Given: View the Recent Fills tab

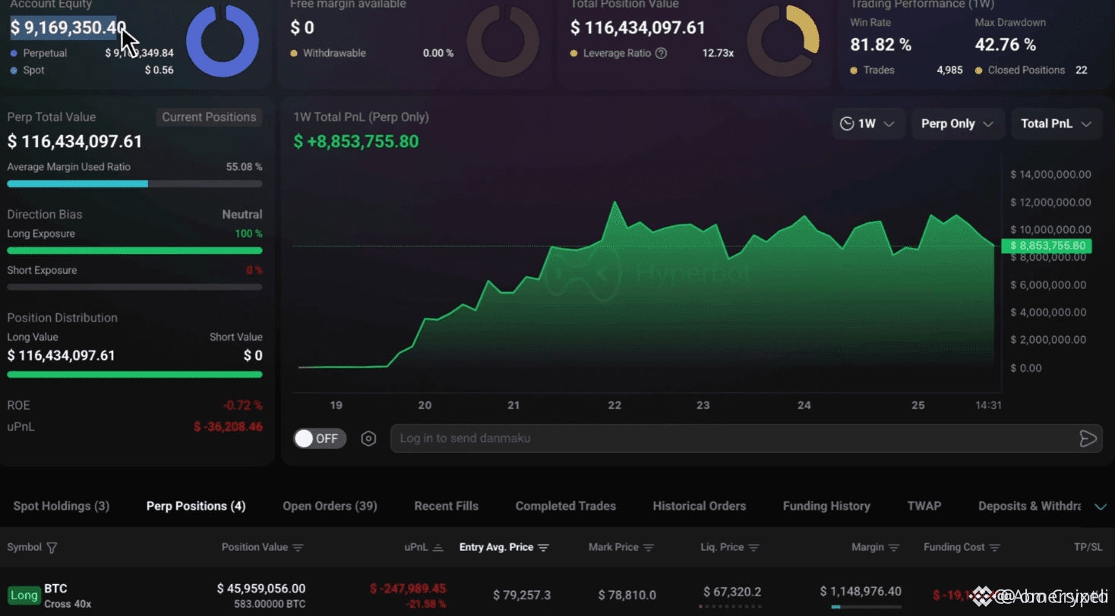Looking at the screenshot, I should pos(447,506).
